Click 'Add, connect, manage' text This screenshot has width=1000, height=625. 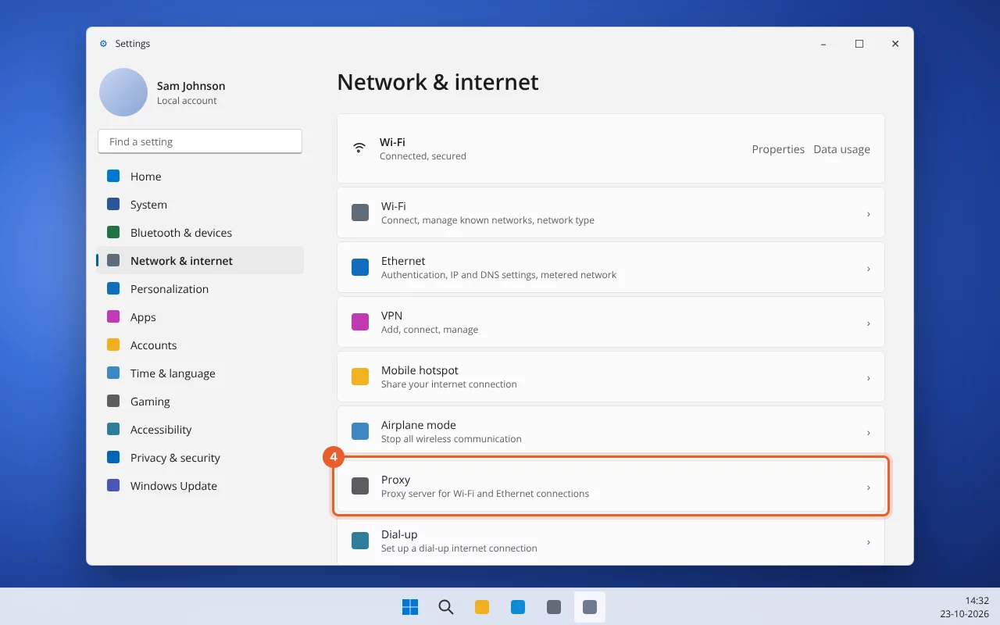(430, 330)
